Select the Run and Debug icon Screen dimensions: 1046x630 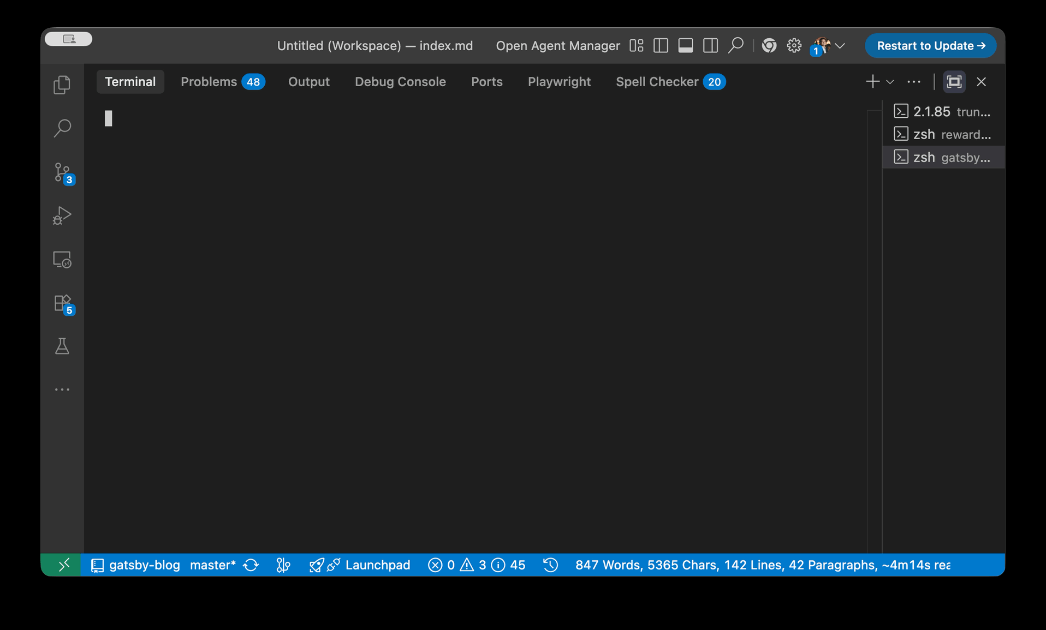(x=62, y=215)
